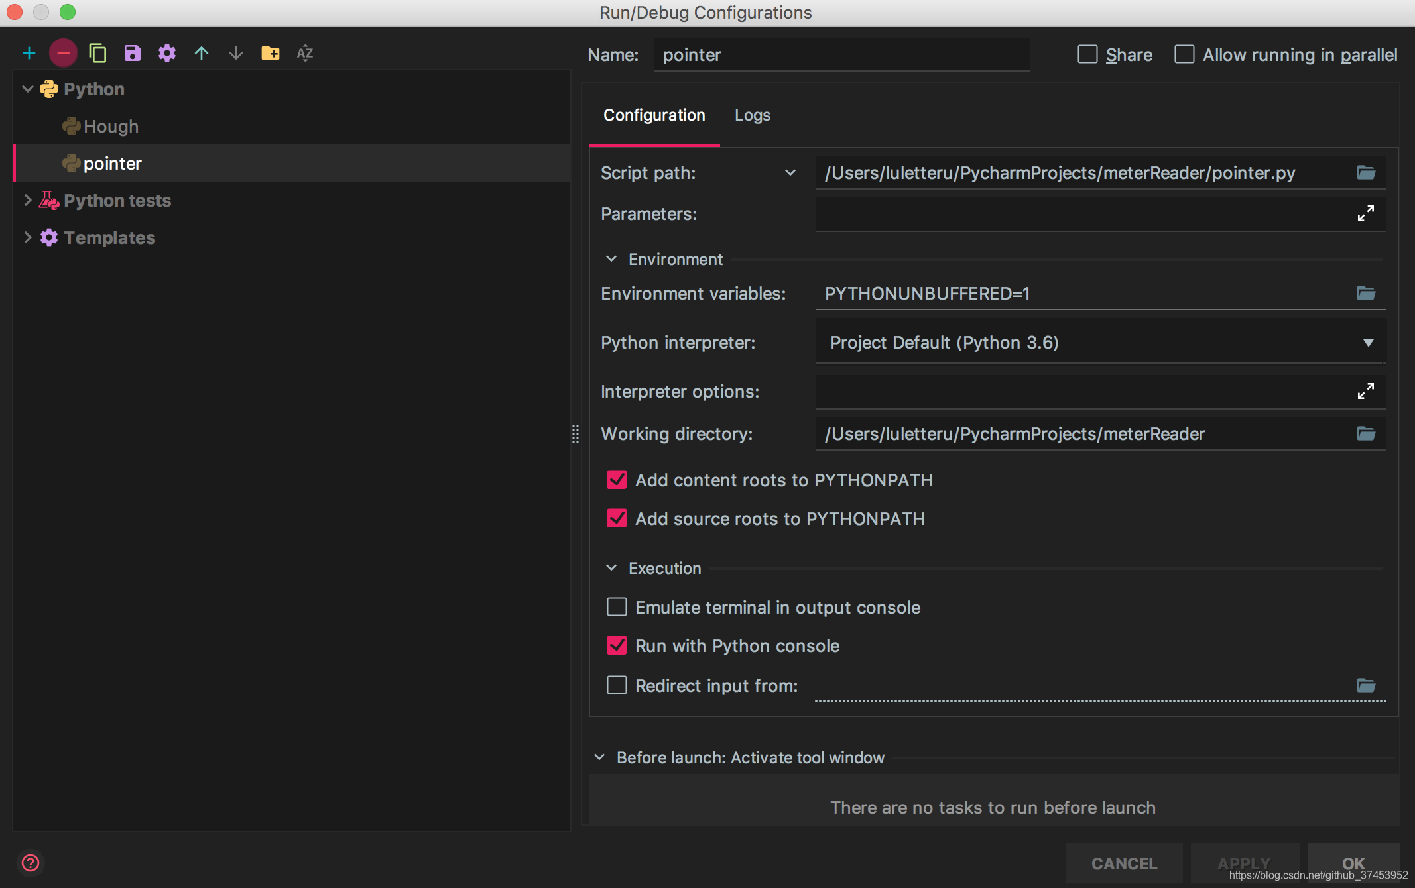Click the add new configuration plus icon
Image resolution: width=1415 pixels, height=888 pixels.
pos(29,53)
